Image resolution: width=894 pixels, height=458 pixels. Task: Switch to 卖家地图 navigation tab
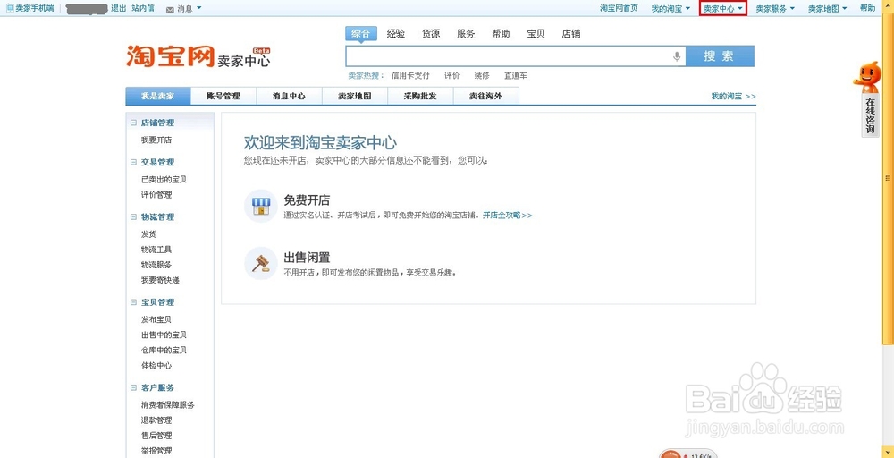355,97
